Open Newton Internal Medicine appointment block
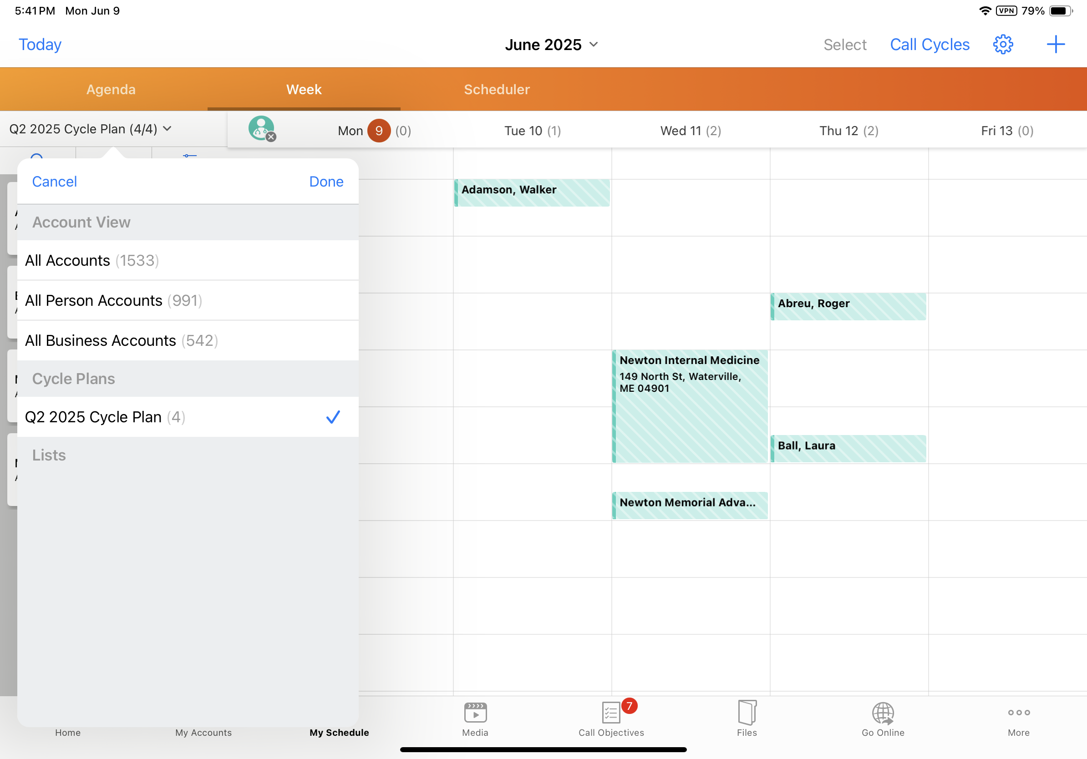 [689, 406]
